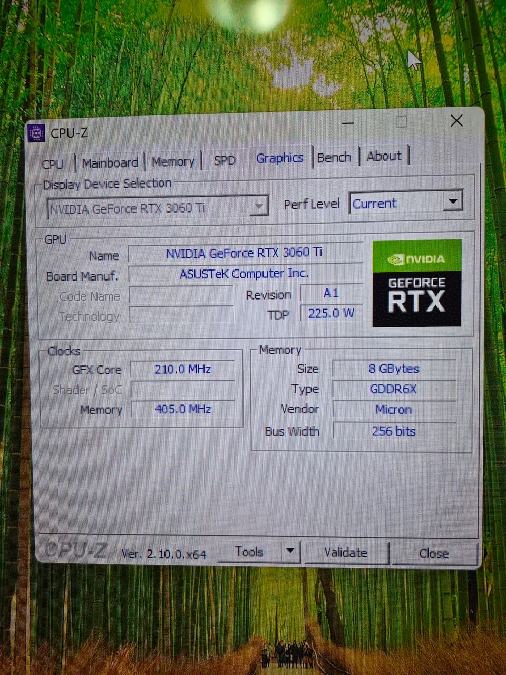Click the Perf Level label
The image size is (506, 675).
pyautogui.click(x=312, y=204)
